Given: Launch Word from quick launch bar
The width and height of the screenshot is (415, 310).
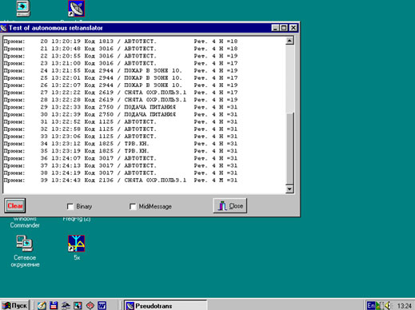Looking at the screenshot, I should [x=102, y=305].
